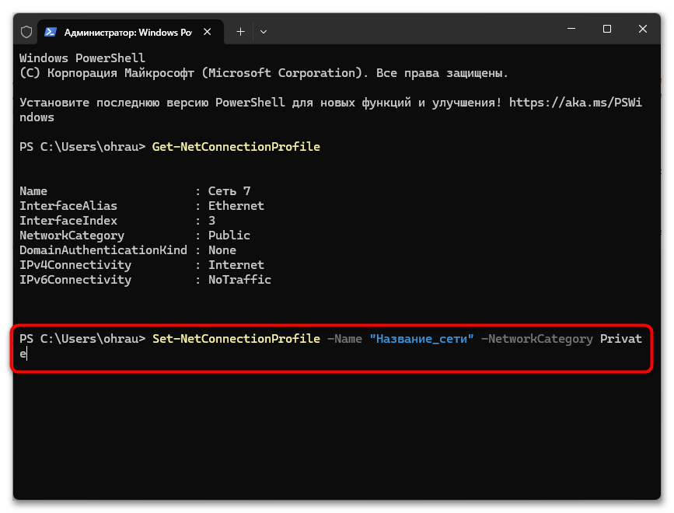Screen dimensions: 674x513
Task: Click the value NoTraffic
Action: tap(239, 279)
